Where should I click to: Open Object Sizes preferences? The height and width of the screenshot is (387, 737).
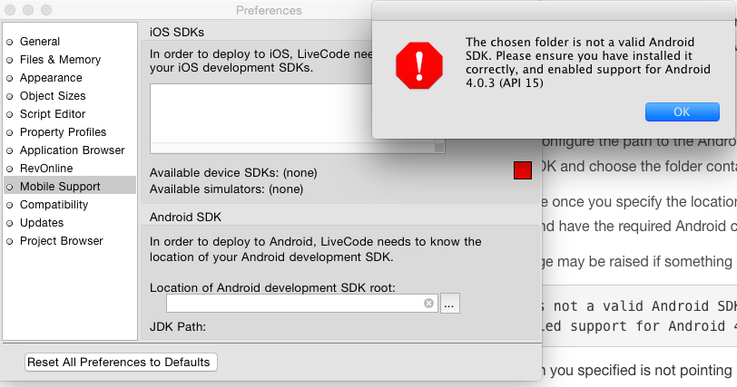pyautogui.click(x=53, y=96)
